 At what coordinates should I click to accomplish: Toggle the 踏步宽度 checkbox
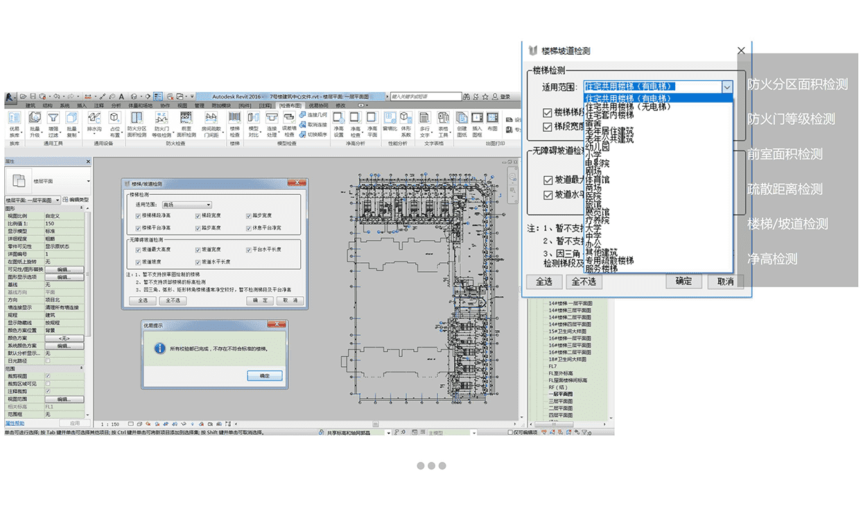pos(249,216)
